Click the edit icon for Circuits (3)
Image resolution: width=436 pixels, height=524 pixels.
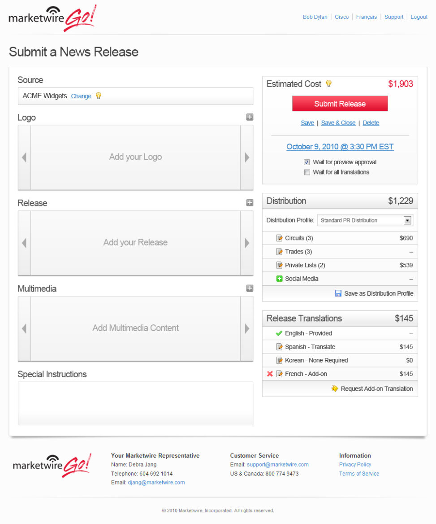click(280, 238)
